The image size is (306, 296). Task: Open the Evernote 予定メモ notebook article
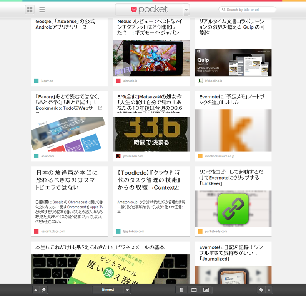232,99
